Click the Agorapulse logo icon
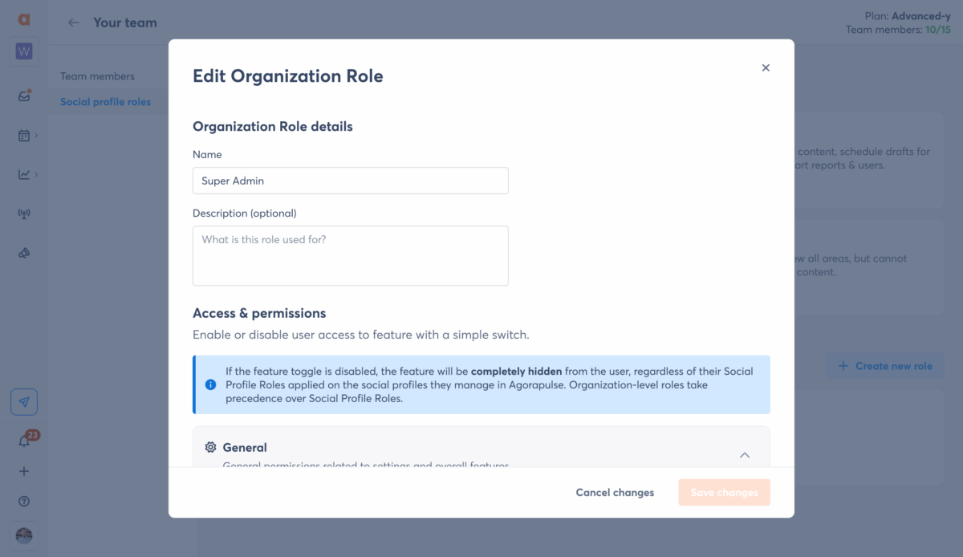 tap(24, 19)
